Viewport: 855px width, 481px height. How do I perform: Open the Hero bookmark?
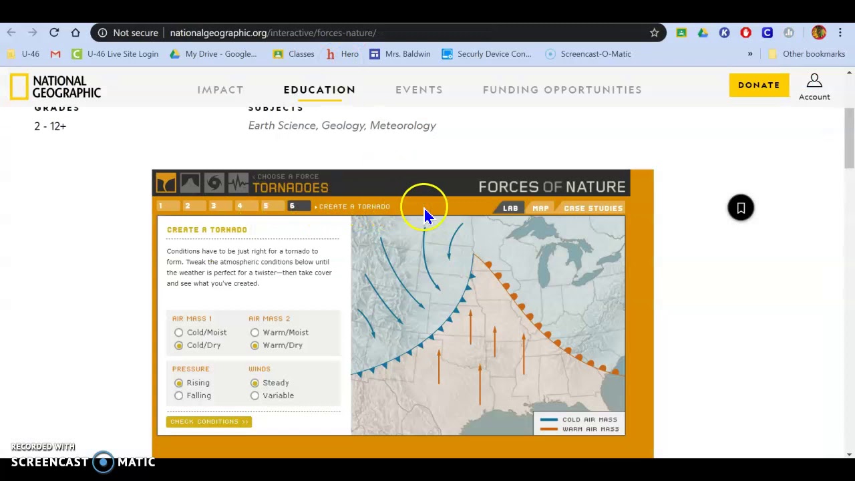coord(342,54)
